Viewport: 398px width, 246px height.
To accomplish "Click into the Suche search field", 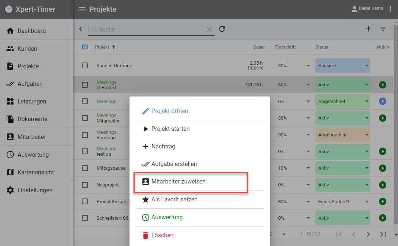I will (146, 30).
